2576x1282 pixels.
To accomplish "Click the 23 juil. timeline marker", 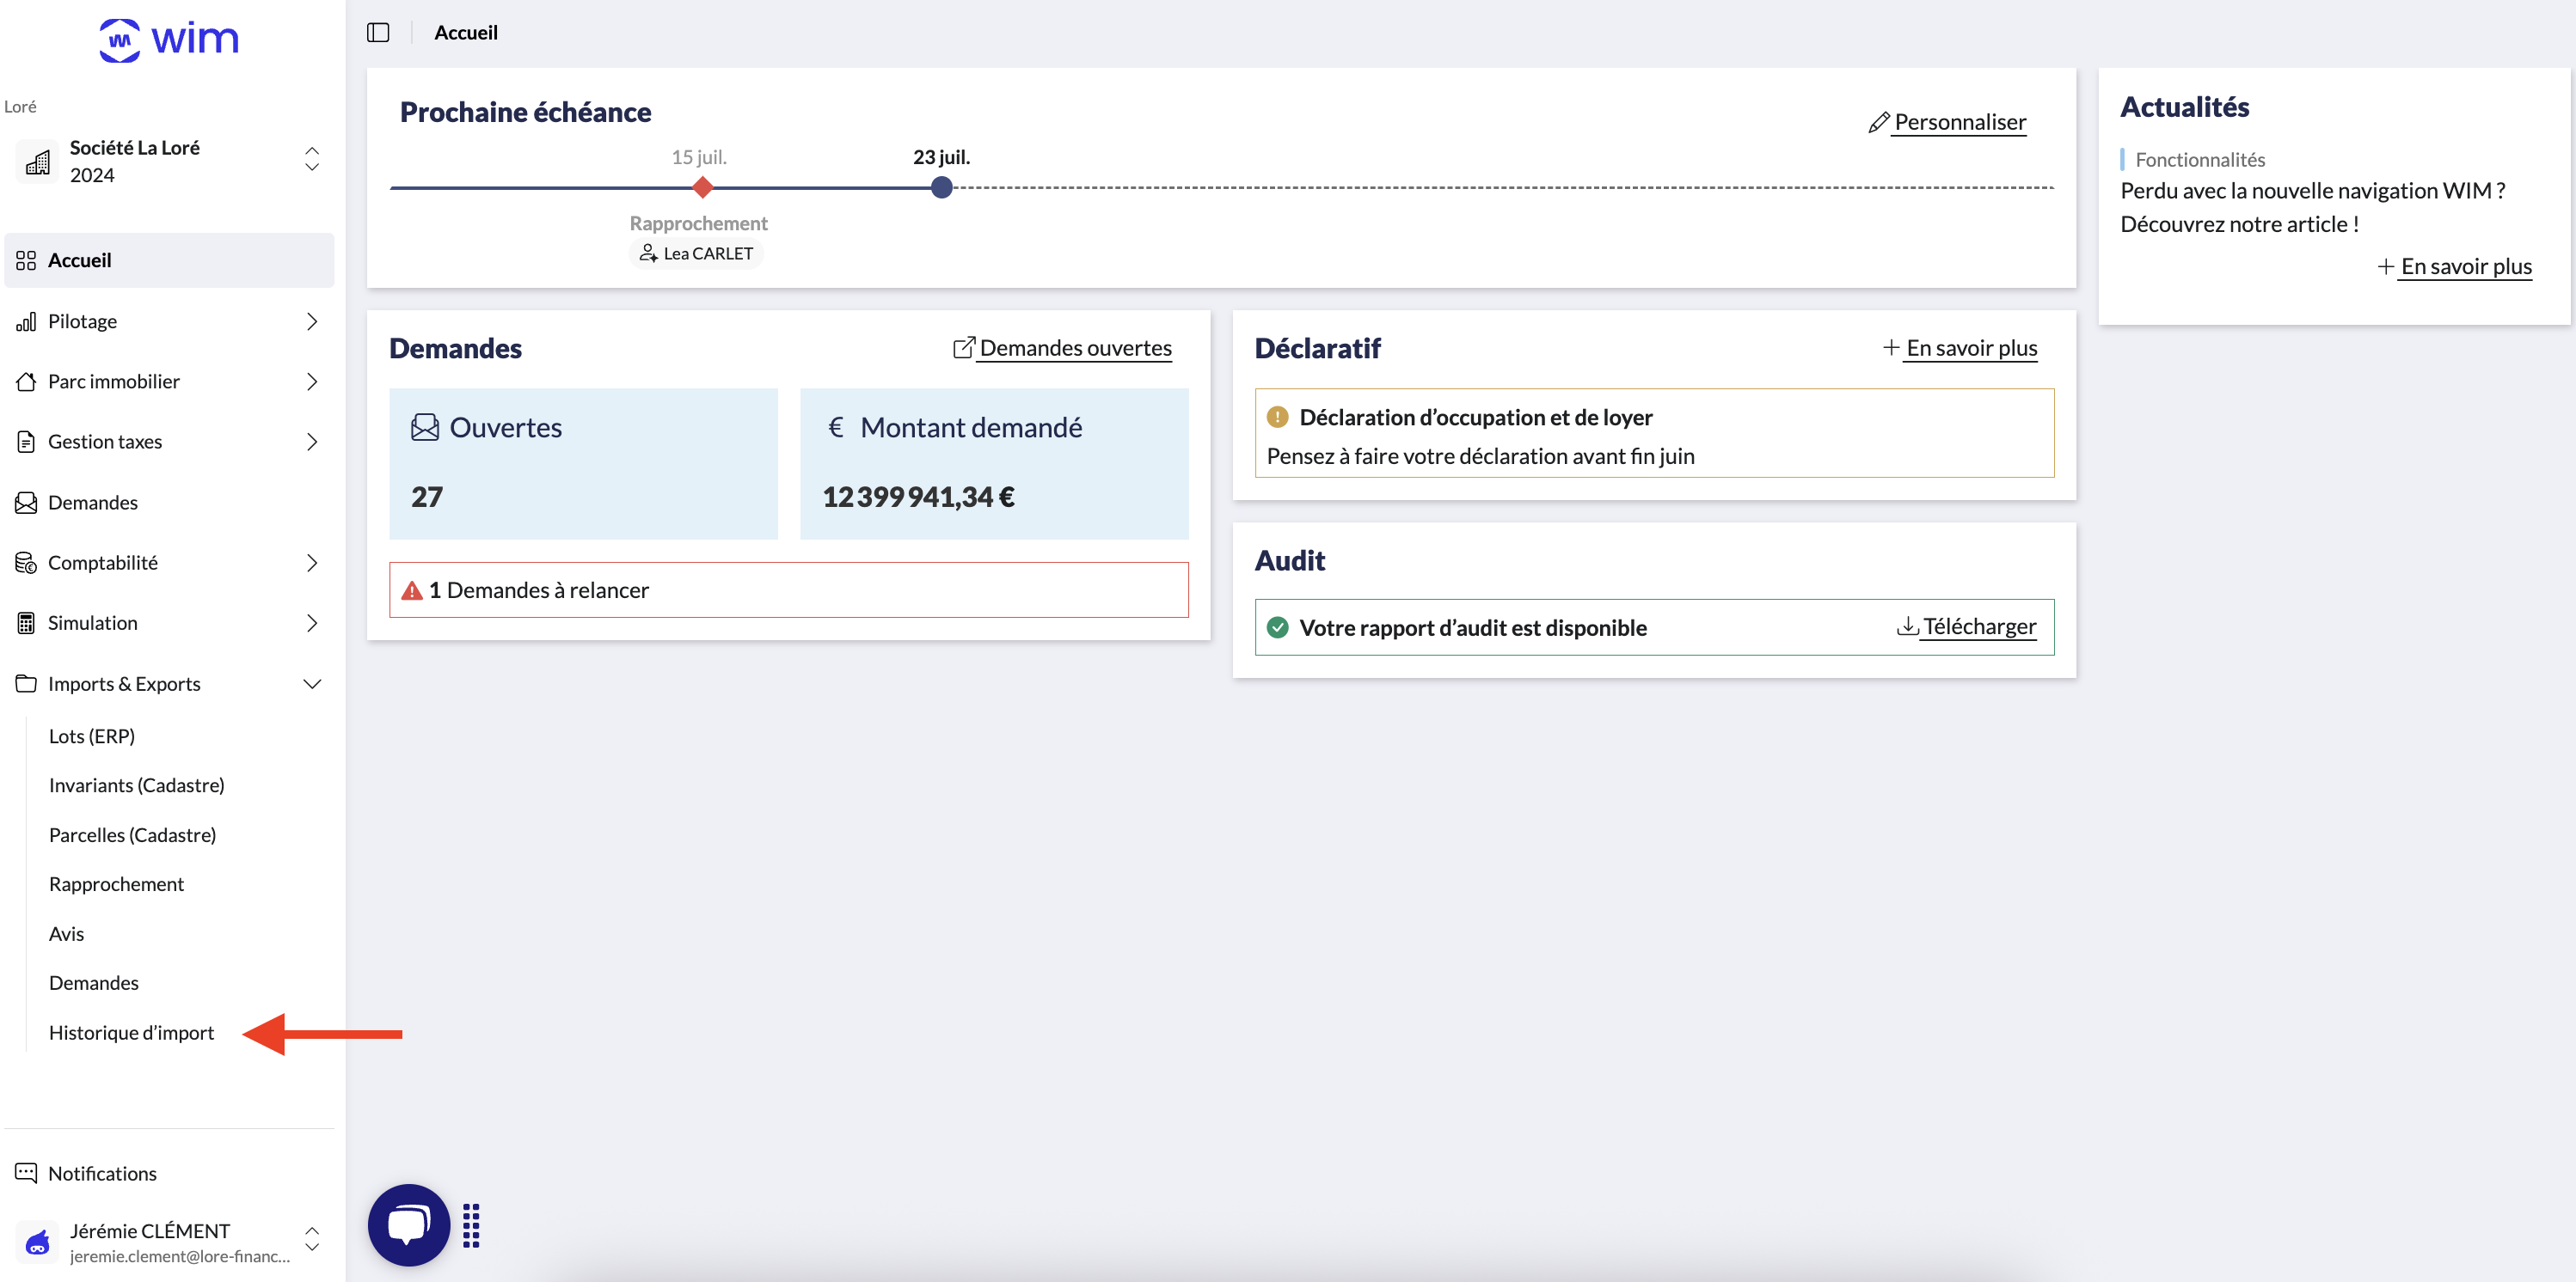I will (941, 186).
